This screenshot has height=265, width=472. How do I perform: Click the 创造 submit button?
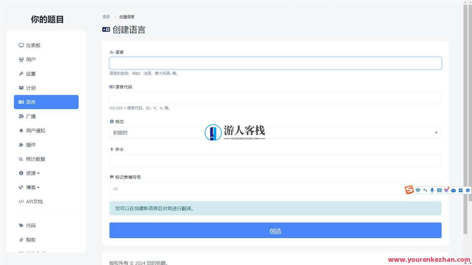click(x=275, y=230)
